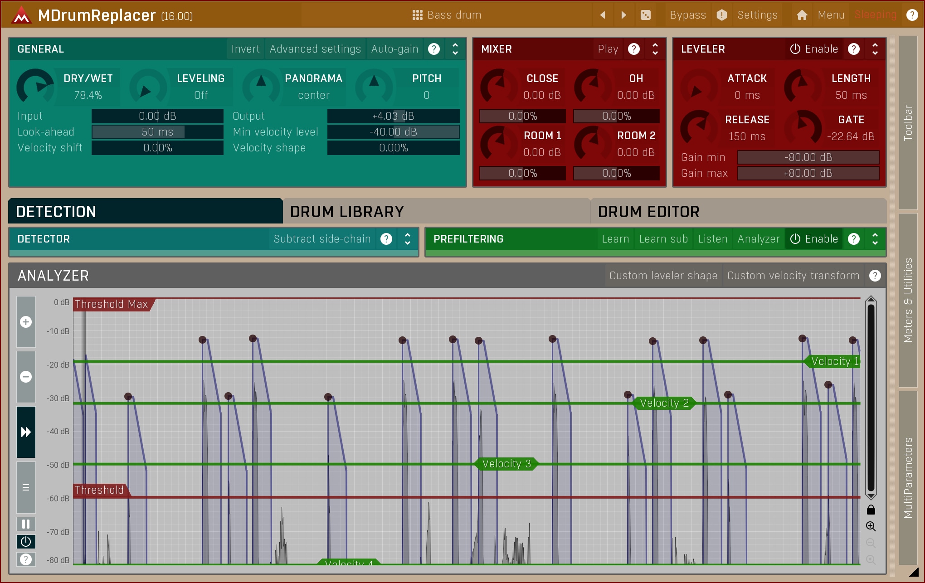Toggle the analyzer power button
The width and height of the screenshot is (925, 583).
coord(26,542)
